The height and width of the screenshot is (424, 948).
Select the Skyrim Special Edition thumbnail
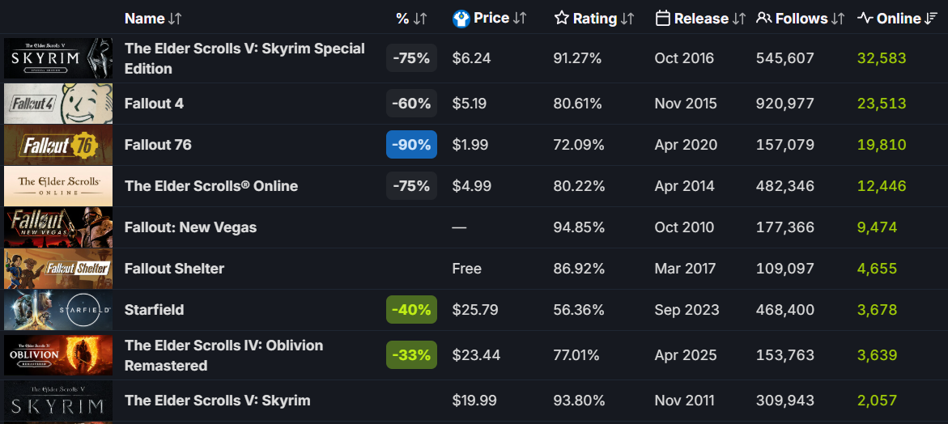[x=58, y=58]
